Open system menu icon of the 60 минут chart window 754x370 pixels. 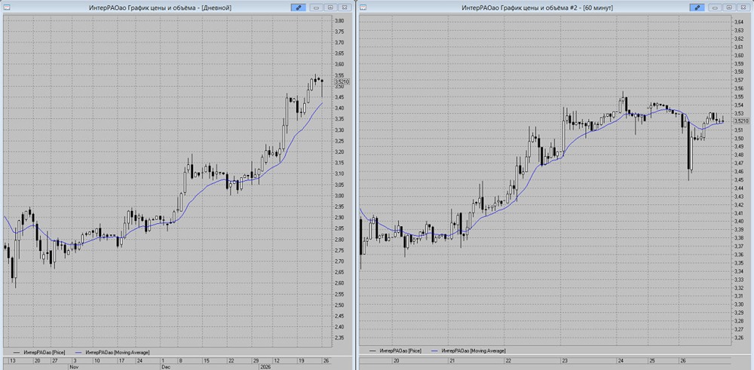(x=363, y=8)
